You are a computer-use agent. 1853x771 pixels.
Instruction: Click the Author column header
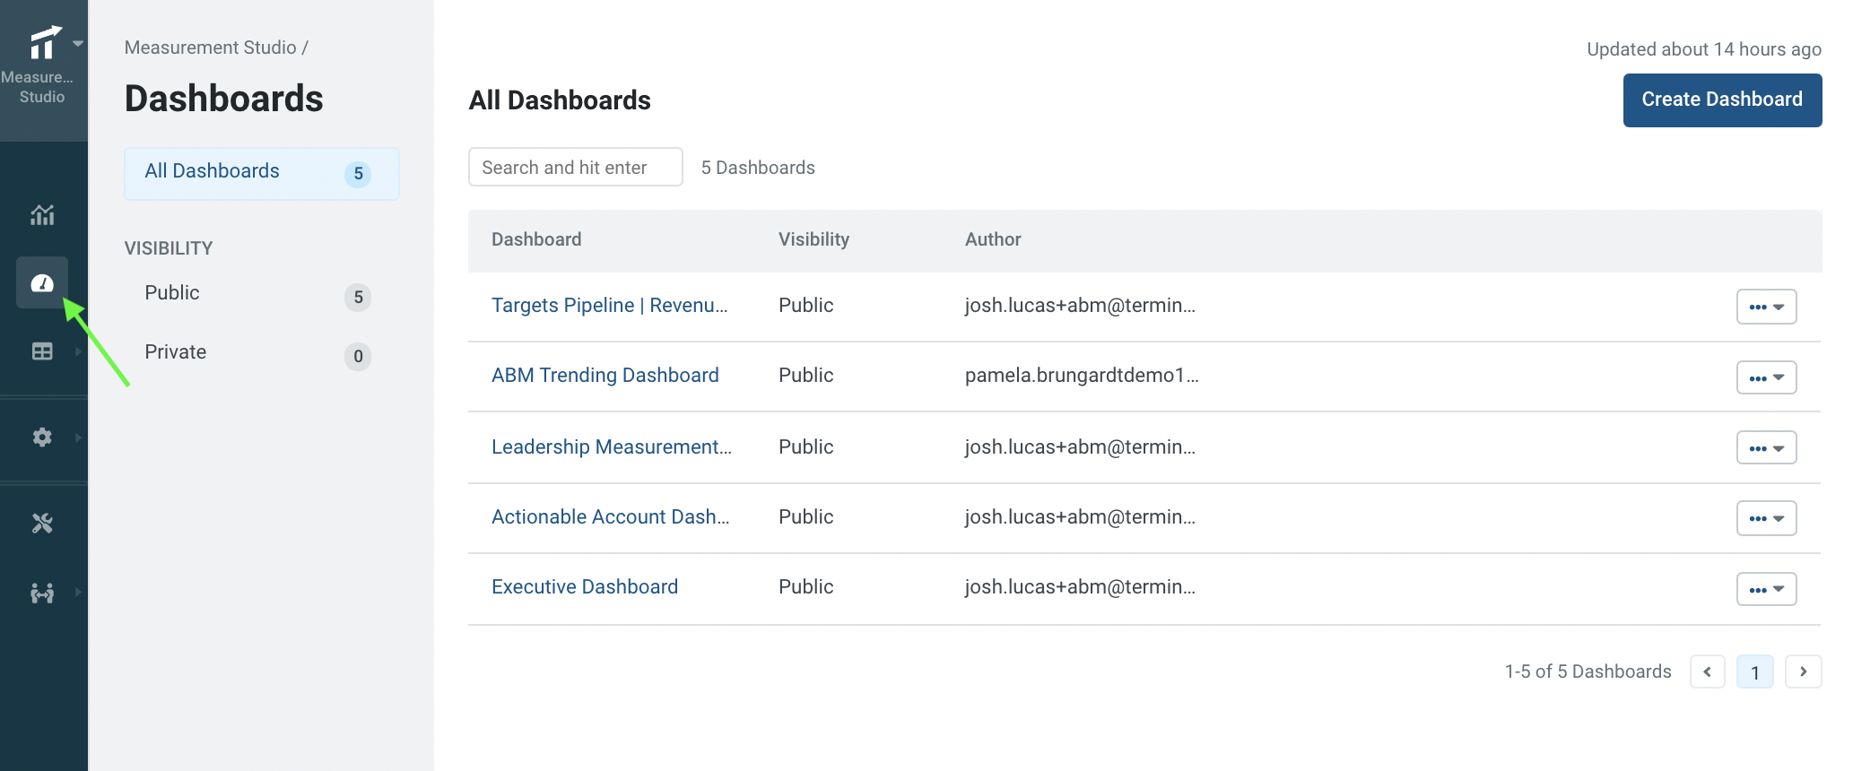point(993,239)
